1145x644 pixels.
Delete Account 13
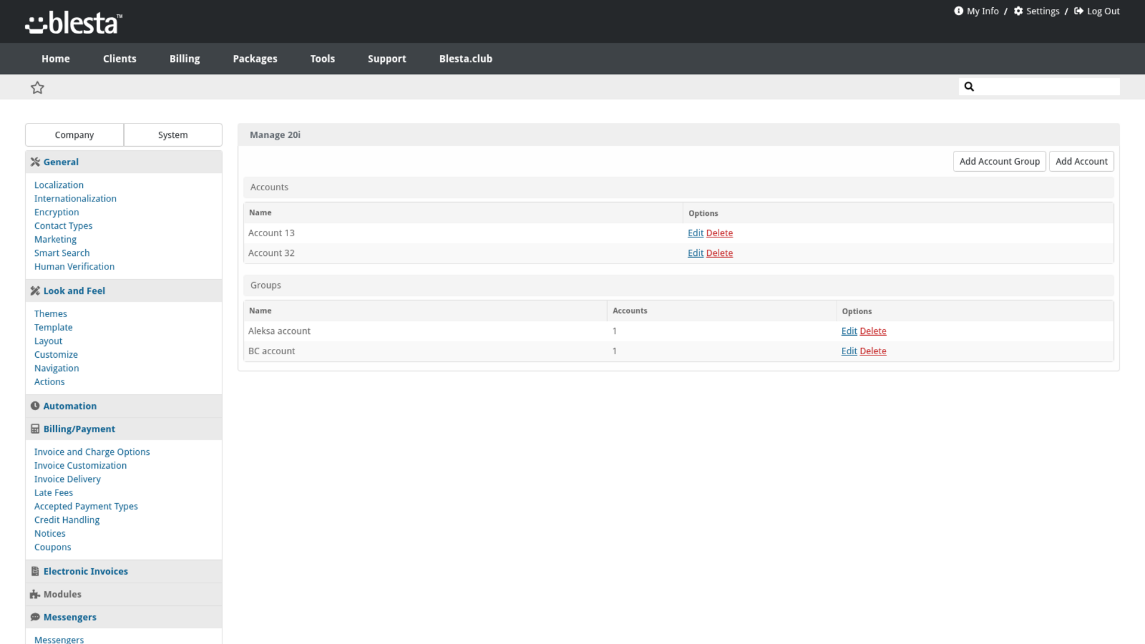pyautogui.click(x=719, y=233)
